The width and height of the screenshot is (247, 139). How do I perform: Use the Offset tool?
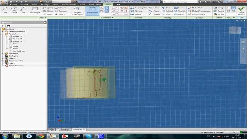click(179, 14)
